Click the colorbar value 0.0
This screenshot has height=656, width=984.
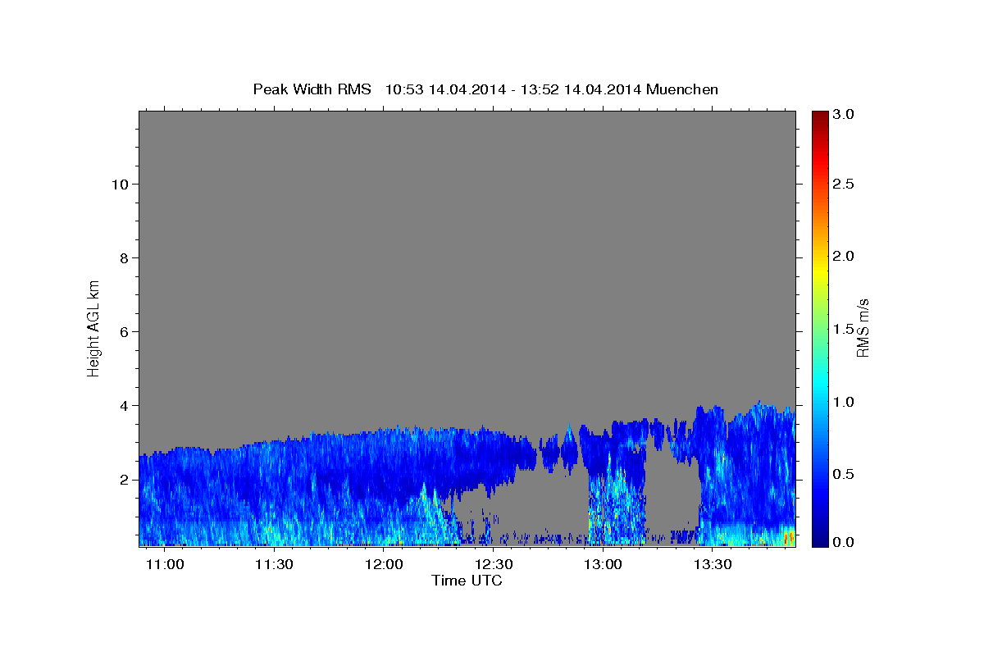(844, 542)
